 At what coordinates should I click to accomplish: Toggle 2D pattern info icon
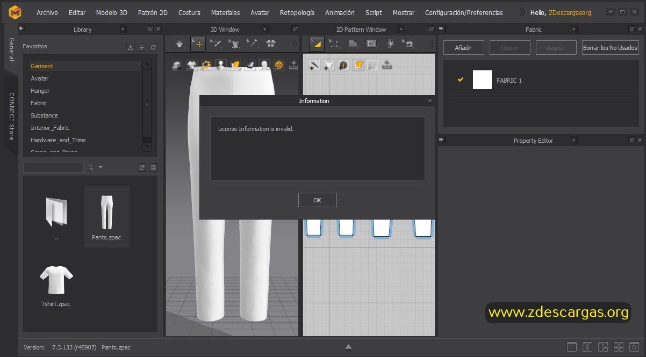pos(343,65)
